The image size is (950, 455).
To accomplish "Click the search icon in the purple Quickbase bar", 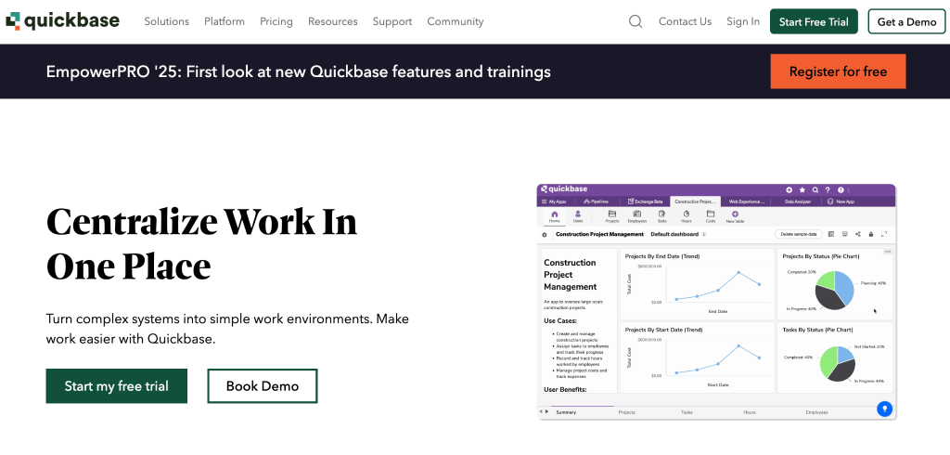I will coord(815,189).
